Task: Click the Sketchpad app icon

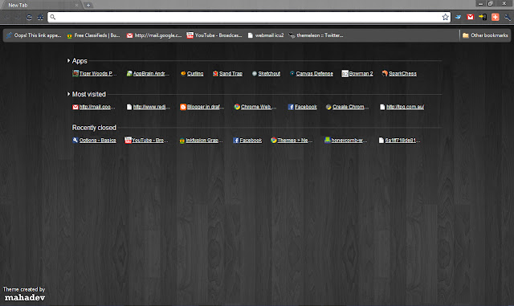Action: 255,73
